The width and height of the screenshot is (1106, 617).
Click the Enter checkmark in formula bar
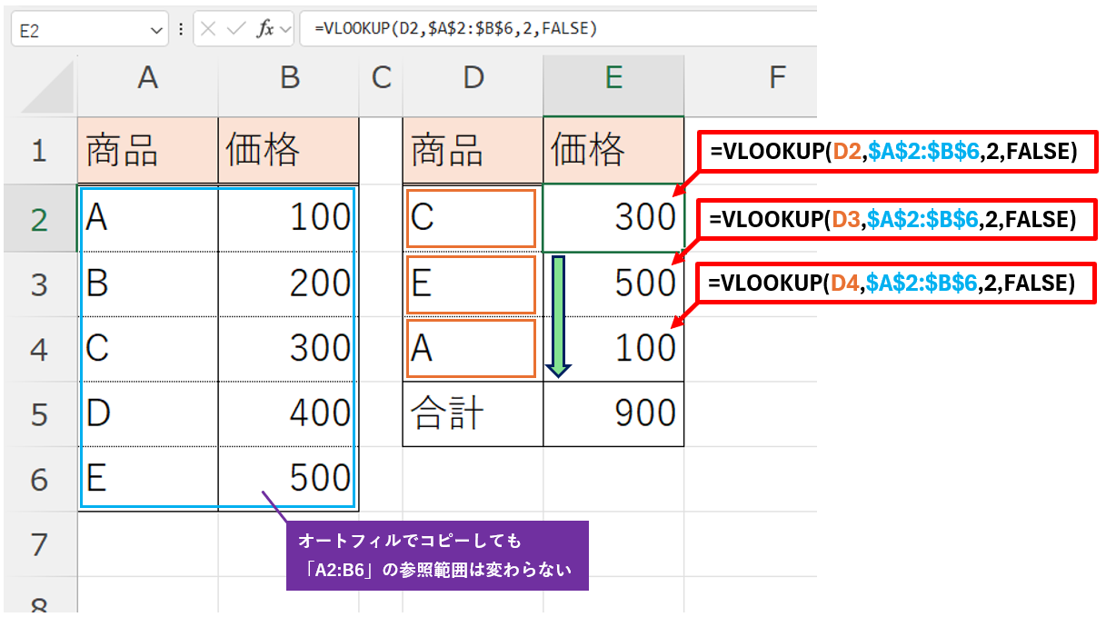(235, 29)
